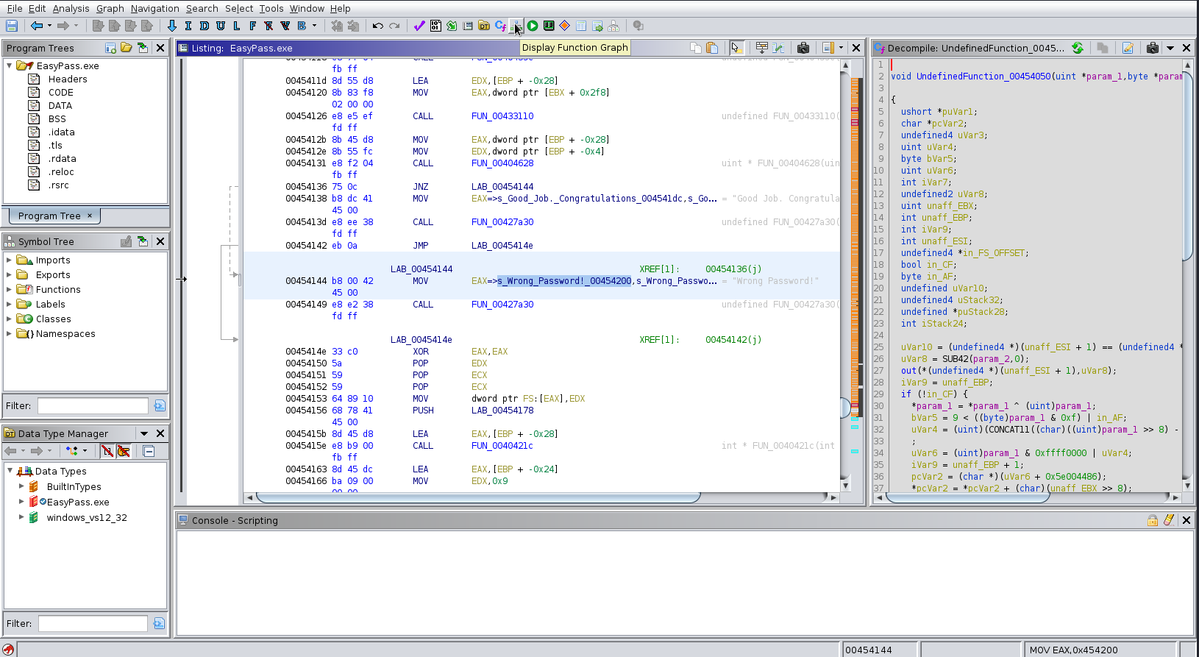Take a snapshot of the Listing panel
Viewport: 1199px width, 657px height.
pyautogui.click(x=803, y=48)
